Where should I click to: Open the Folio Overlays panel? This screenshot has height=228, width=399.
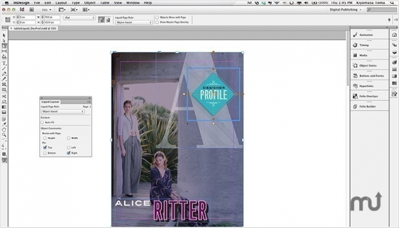[369, 96]
